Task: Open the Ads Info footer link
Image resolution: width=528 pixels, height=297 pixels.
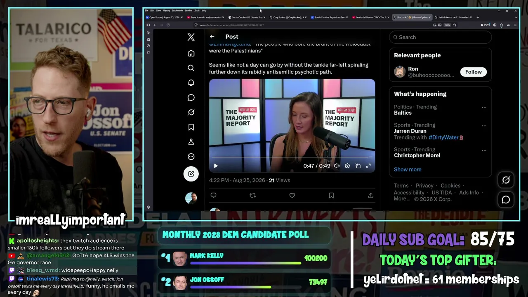Action: (469, 193)
